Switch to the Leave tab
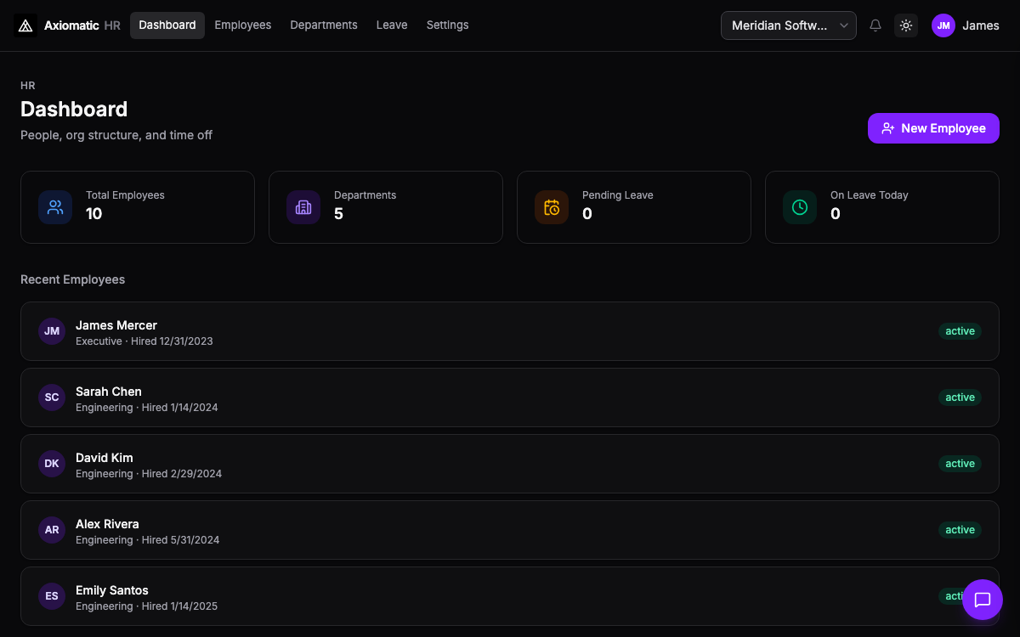The height and width of the screenshot is (637, 1020). coord(392,25)
